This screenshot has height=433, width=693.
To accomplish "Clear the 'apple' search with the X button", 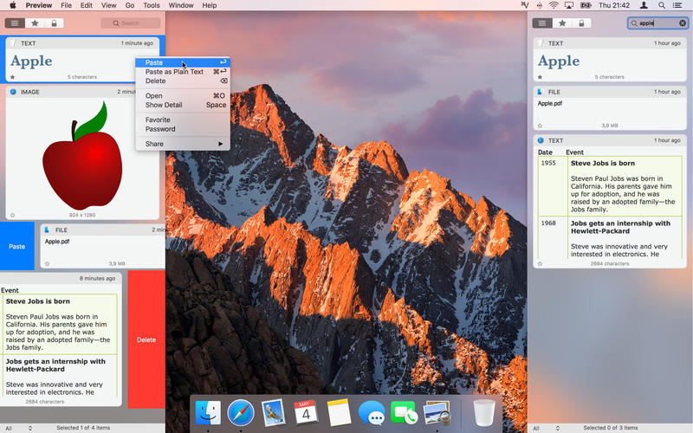I will coord(683,23).
